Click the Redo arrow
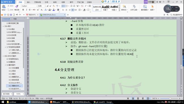Screen dimensions: 184x104 20,15
